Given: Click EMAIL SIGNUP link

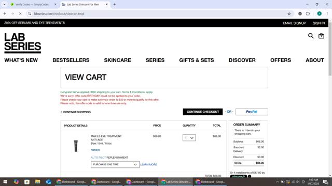Looking at the screenshot, I should pyautogui.click(x=294, y=23).
